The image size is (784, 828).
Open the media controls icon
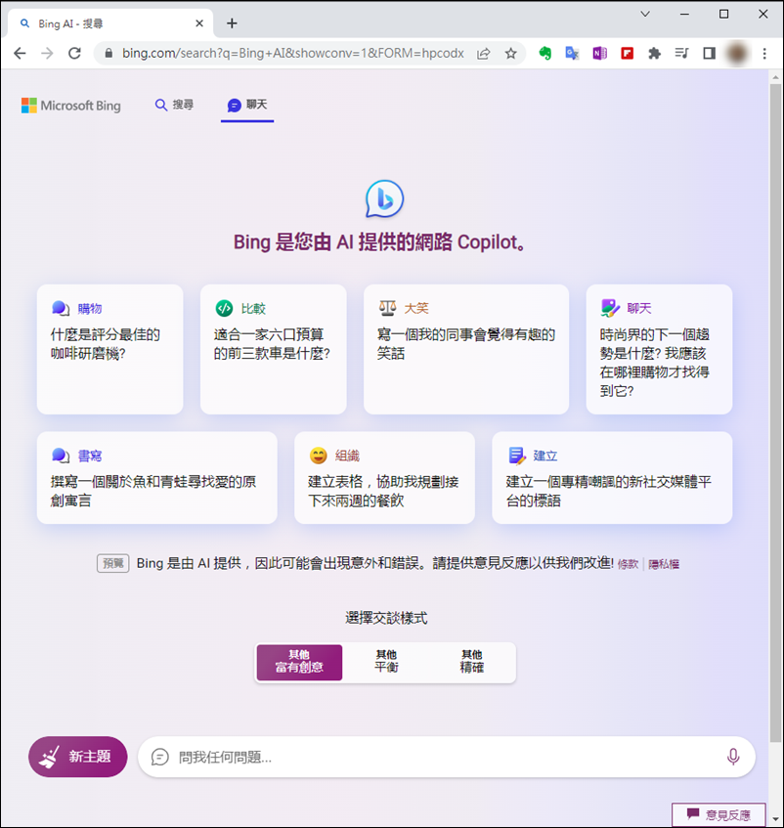click(681, 54)
